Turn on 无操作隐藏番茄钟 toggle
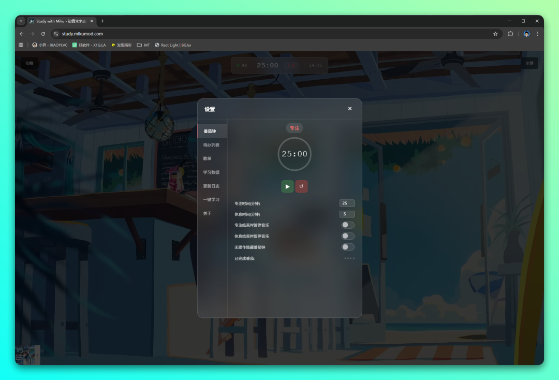This screenshot has width=559, height=380. 348,247
